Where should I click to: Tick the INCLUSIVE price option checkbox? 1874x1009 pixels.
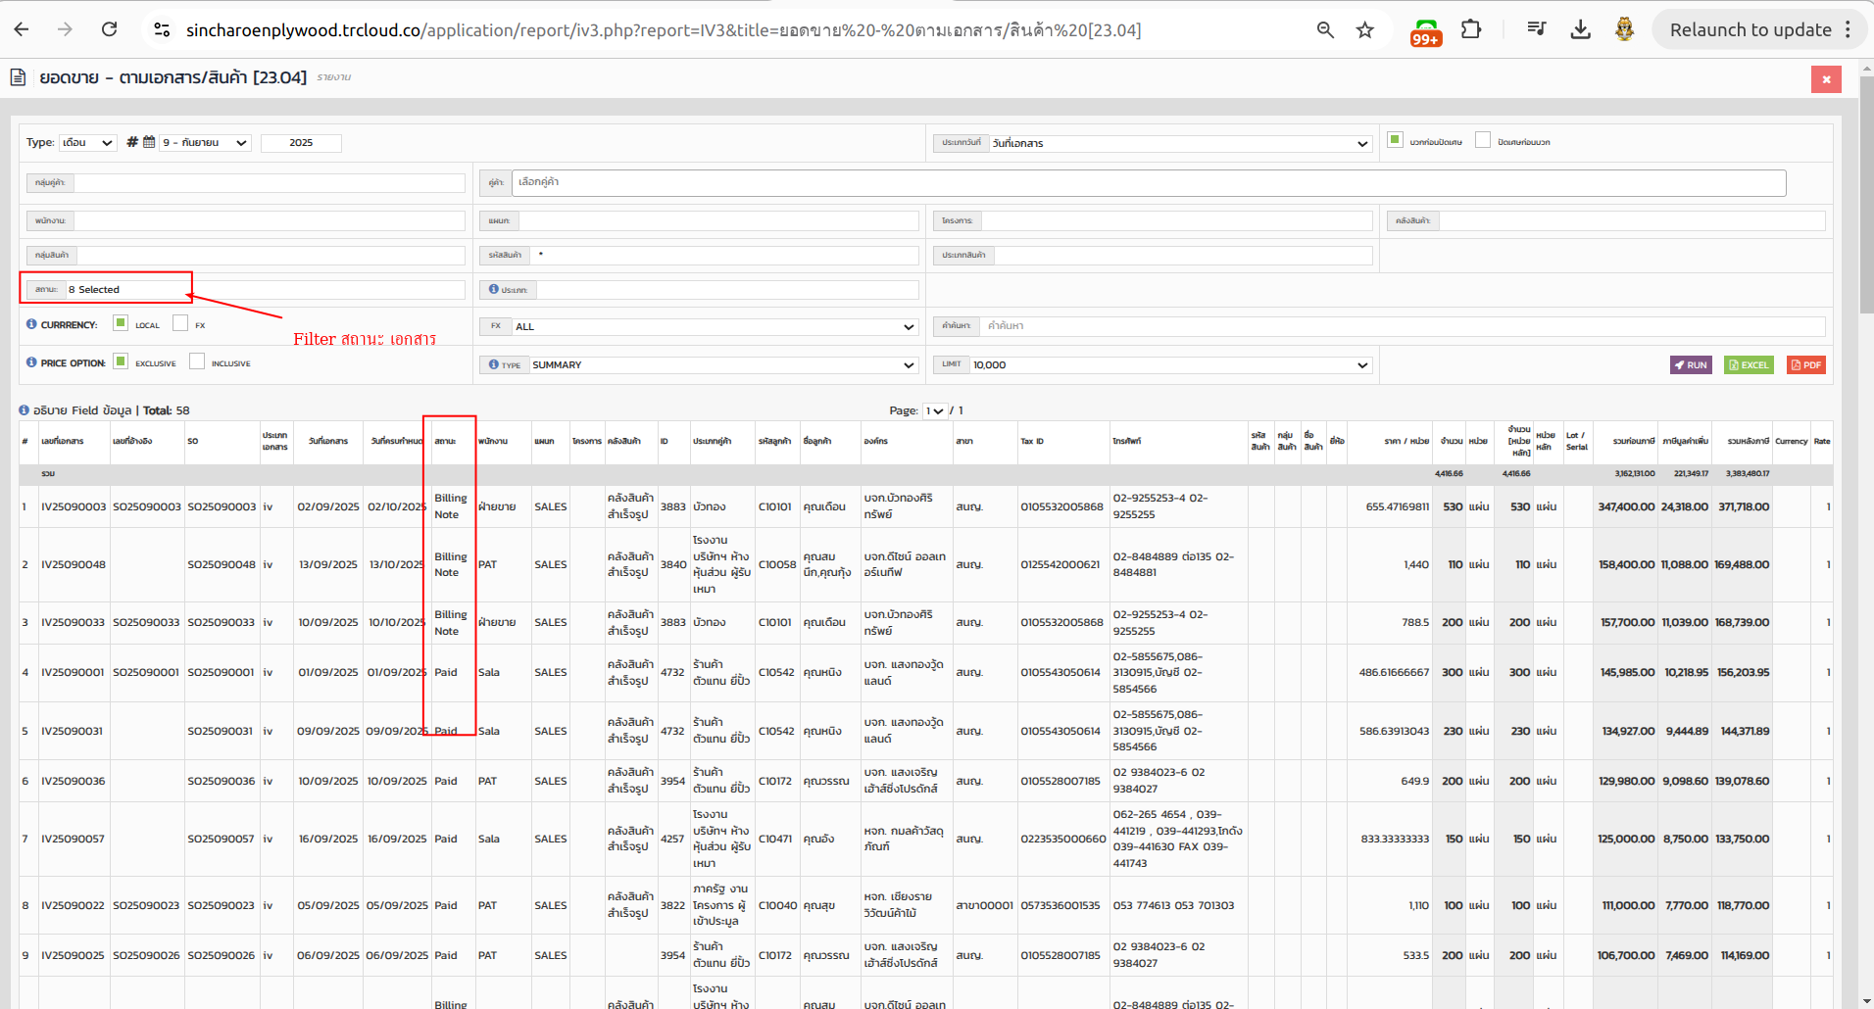(x=197, y=361)
